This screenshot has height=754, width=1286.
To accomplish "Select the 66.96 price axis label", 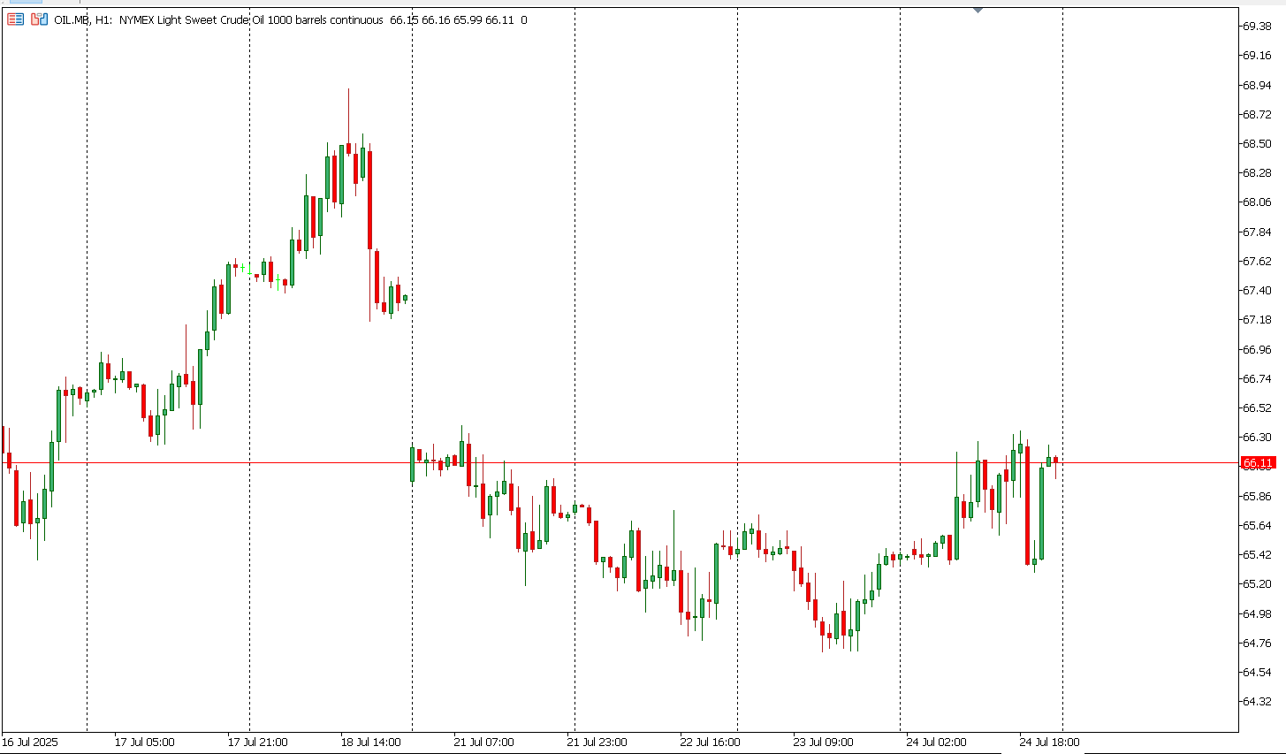I will pos(1257,349).
